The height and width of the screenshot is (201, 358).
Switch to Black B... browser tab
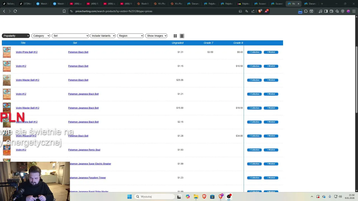[x=143, y=4]
